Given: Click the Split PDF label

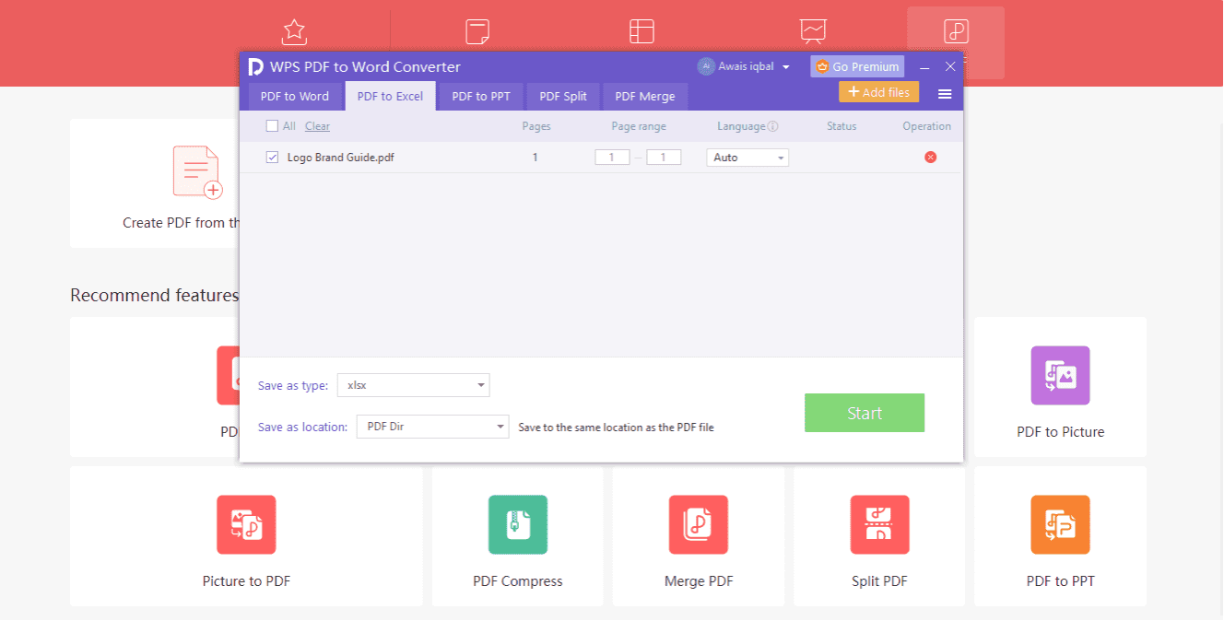Looking at the screenshot, I should tap(879, 581).
